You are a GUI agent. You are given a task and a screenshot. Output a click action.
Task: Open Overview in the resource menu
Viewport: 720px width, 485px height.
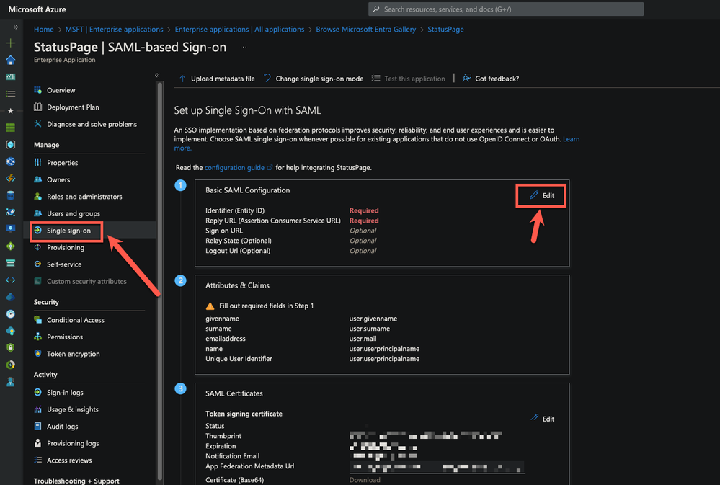[61, 90]
